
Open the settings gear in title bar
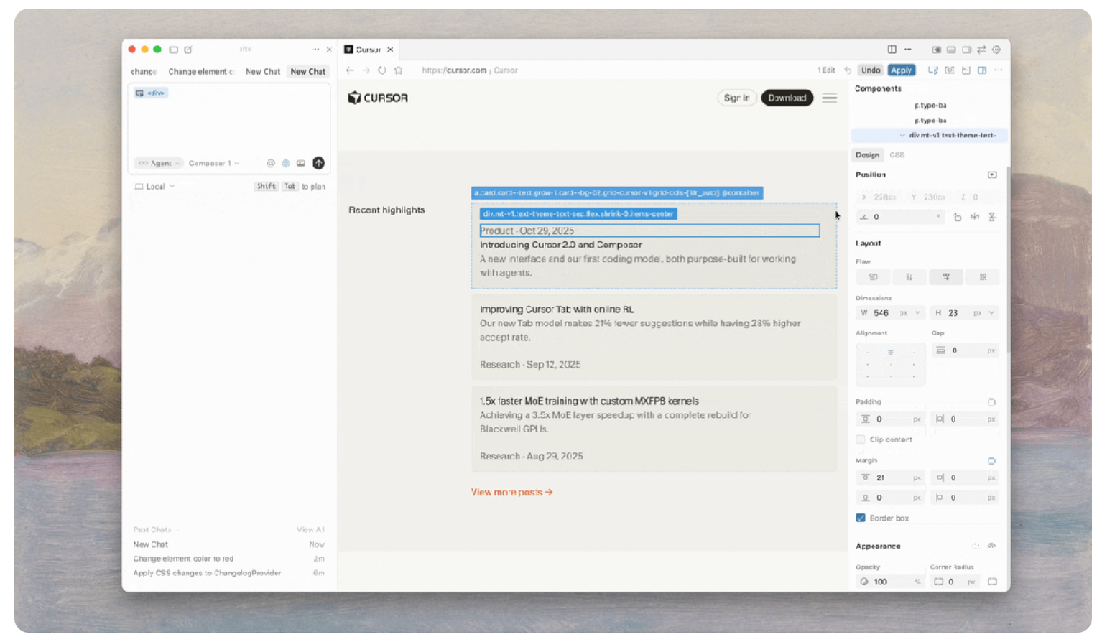(x=996, y=50)
